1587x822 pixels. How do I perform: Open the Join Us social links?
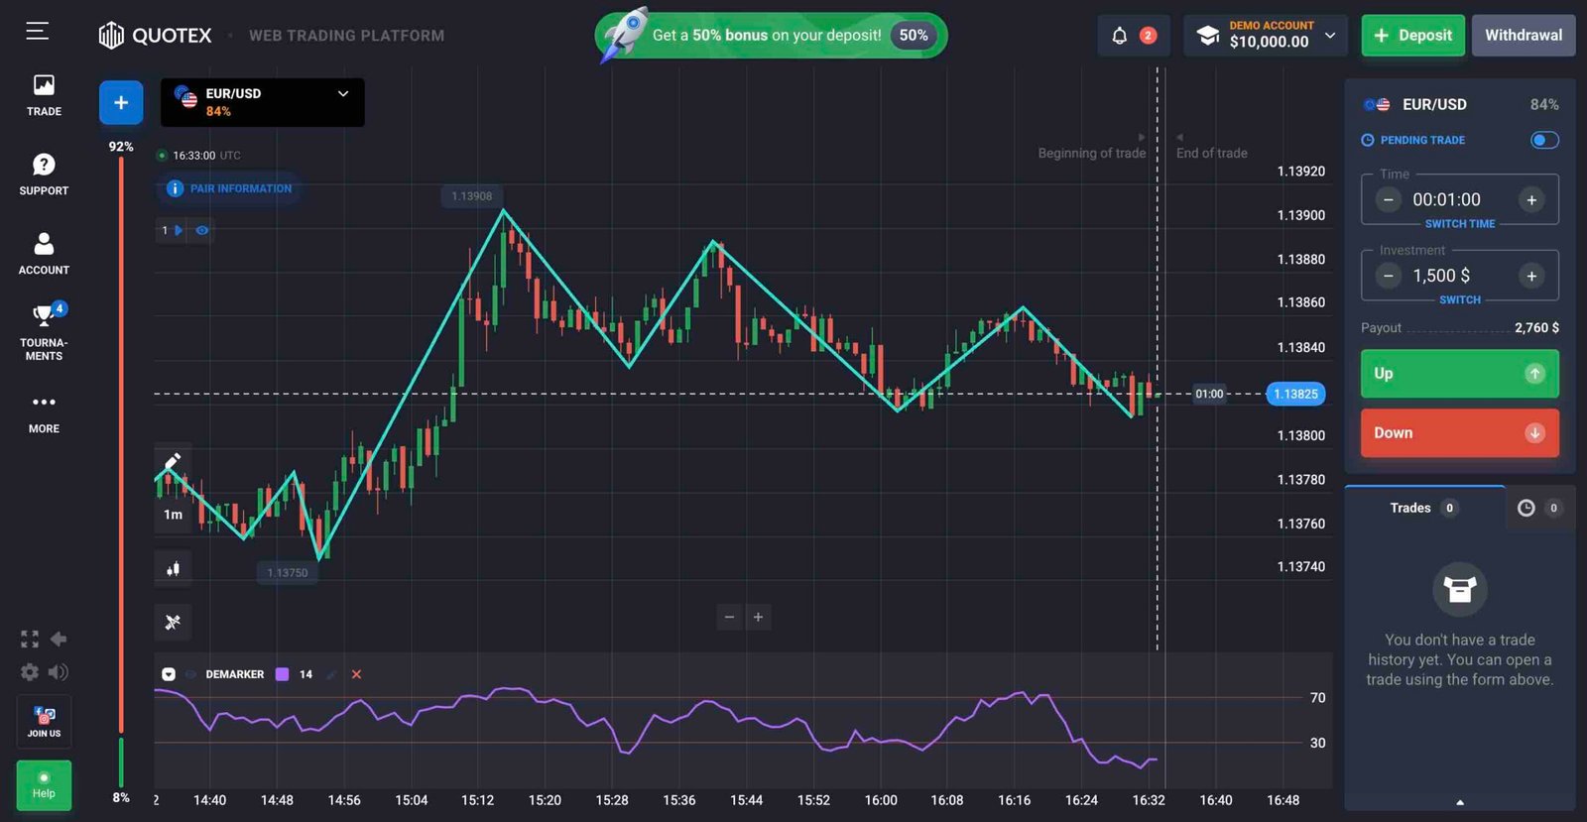click(x=44, y=722)
